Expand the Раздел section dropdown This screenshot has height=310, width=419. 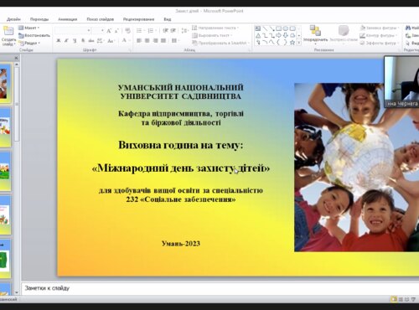tap(29, 43)
